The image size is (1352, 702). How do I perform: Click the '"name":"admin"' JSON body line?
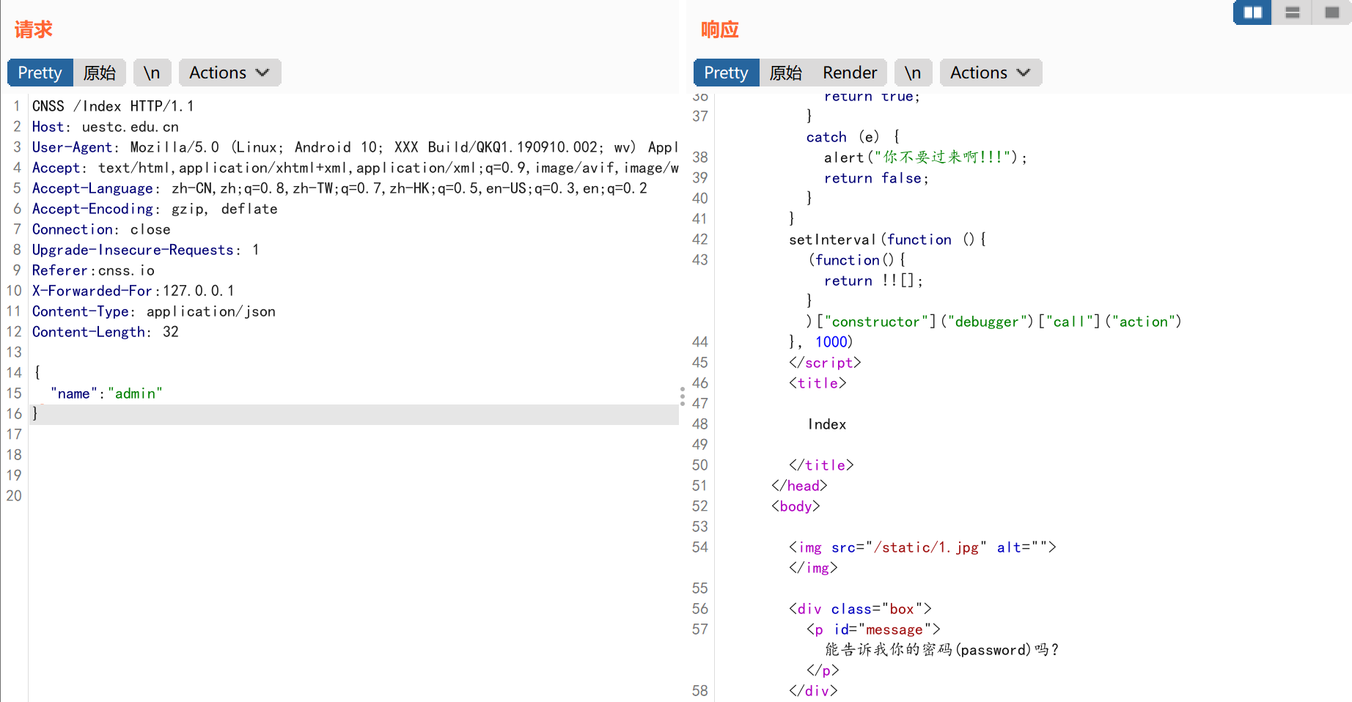(x=106, y=394)
